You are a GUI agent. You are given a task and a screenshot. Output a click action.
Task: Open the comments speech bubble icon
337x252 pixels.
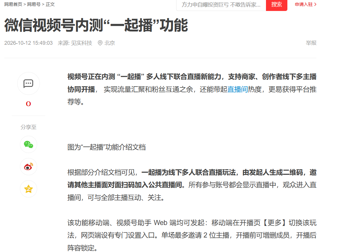[28, 83]
